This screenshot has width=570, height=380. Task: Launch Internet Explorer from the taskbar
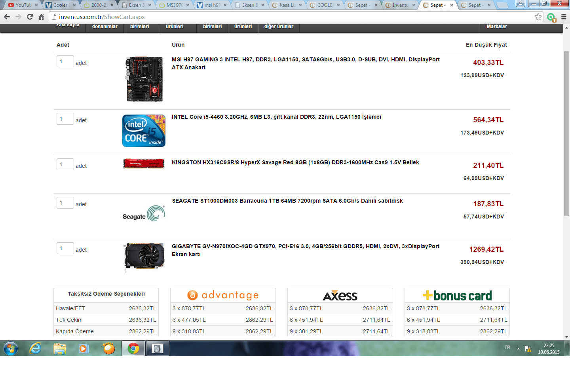pyautogui.click(x=36, y=349)
